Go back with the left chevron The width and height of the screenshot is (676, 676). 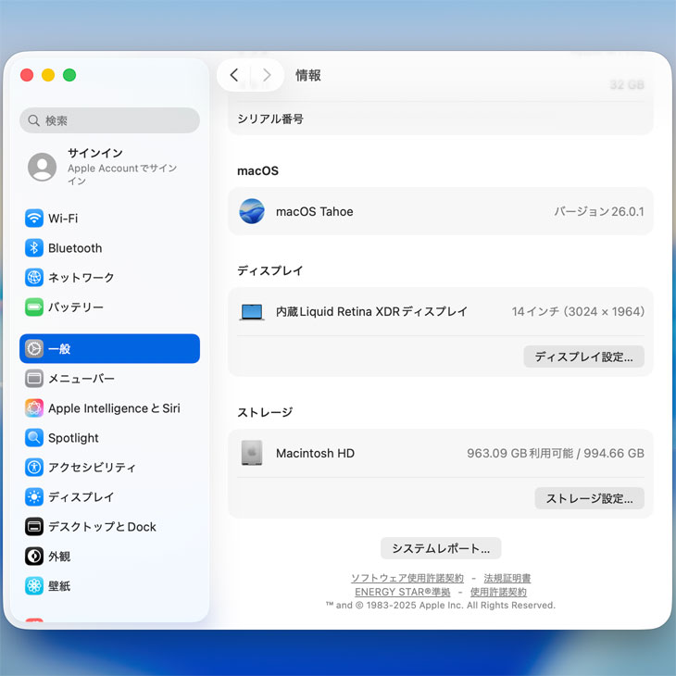[234, 75]
